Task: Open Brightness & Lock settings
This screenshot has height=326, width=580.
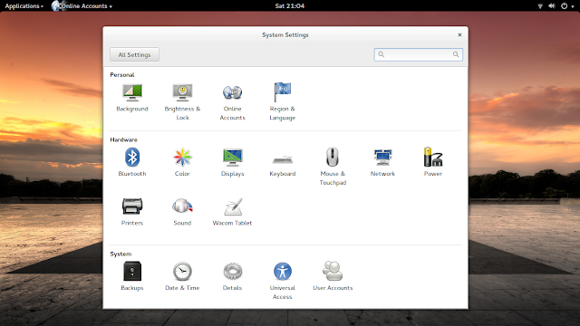Action: pos(182,102)
